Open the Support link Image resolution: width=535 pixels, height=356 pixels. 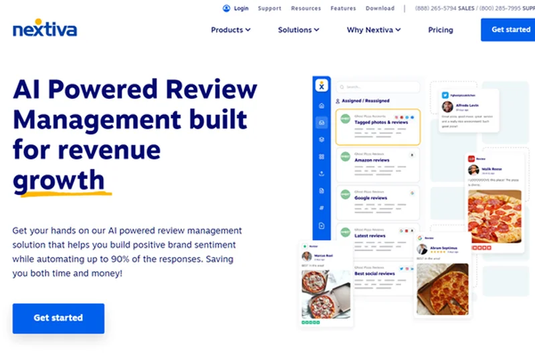click(270, 8)
